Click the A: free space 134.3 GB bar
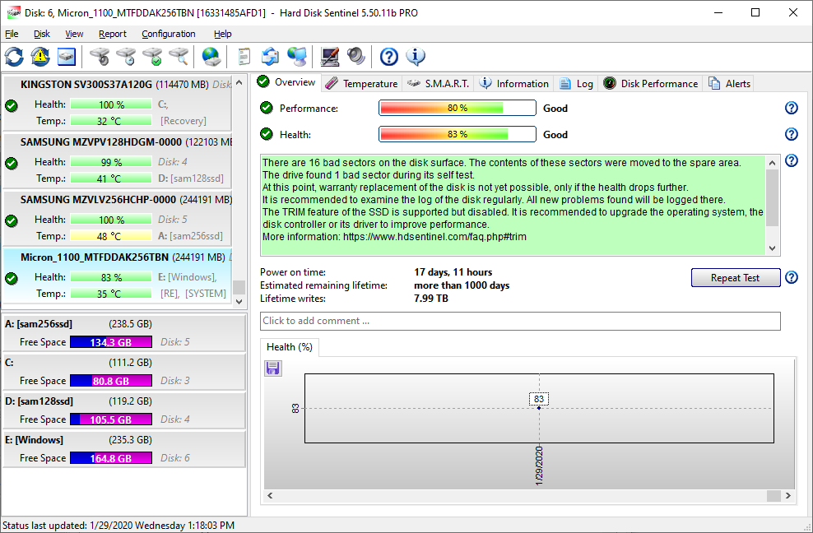The width and height of the screenshot is (813, 533). pos(111,342)
